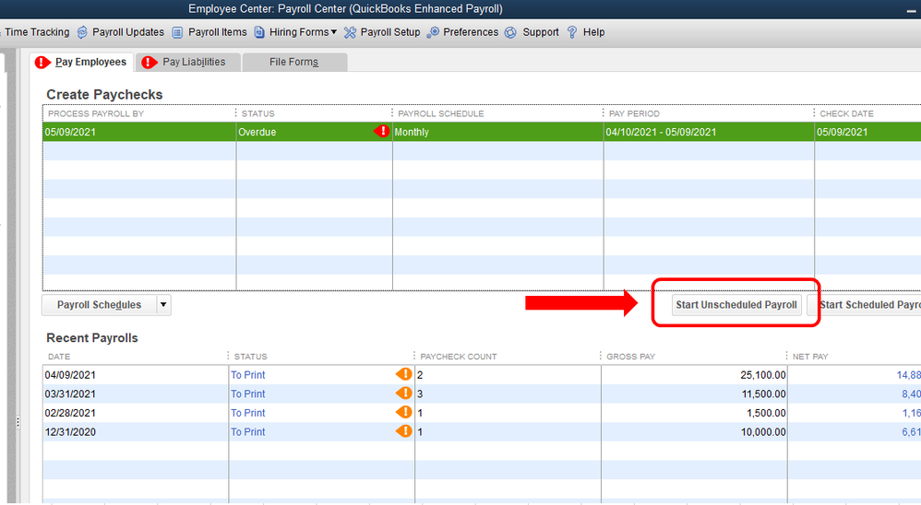921x505 pixels.
Task: Click gross pay value 25,100.00
Action: tap(762, 375)
